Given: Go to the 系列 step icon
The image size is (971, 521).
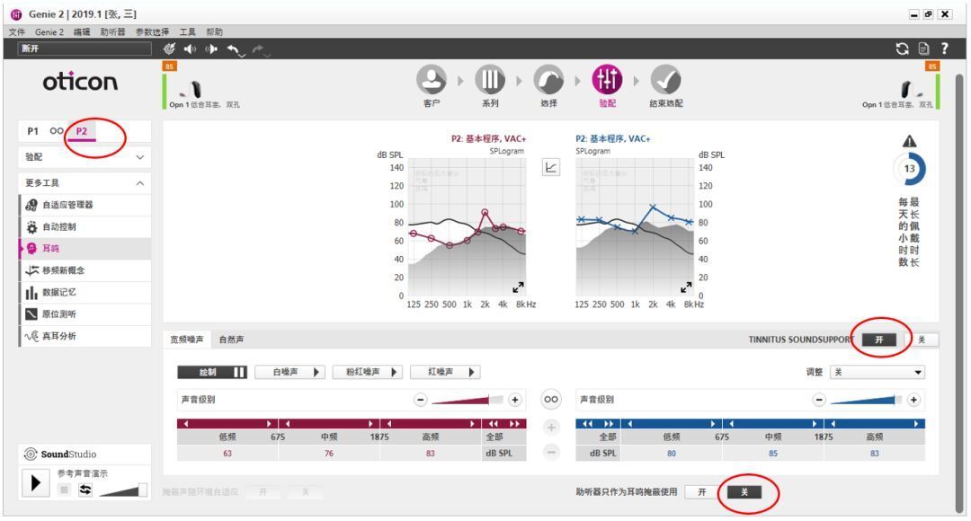Looking at the screenshot, I should [490, 80].
